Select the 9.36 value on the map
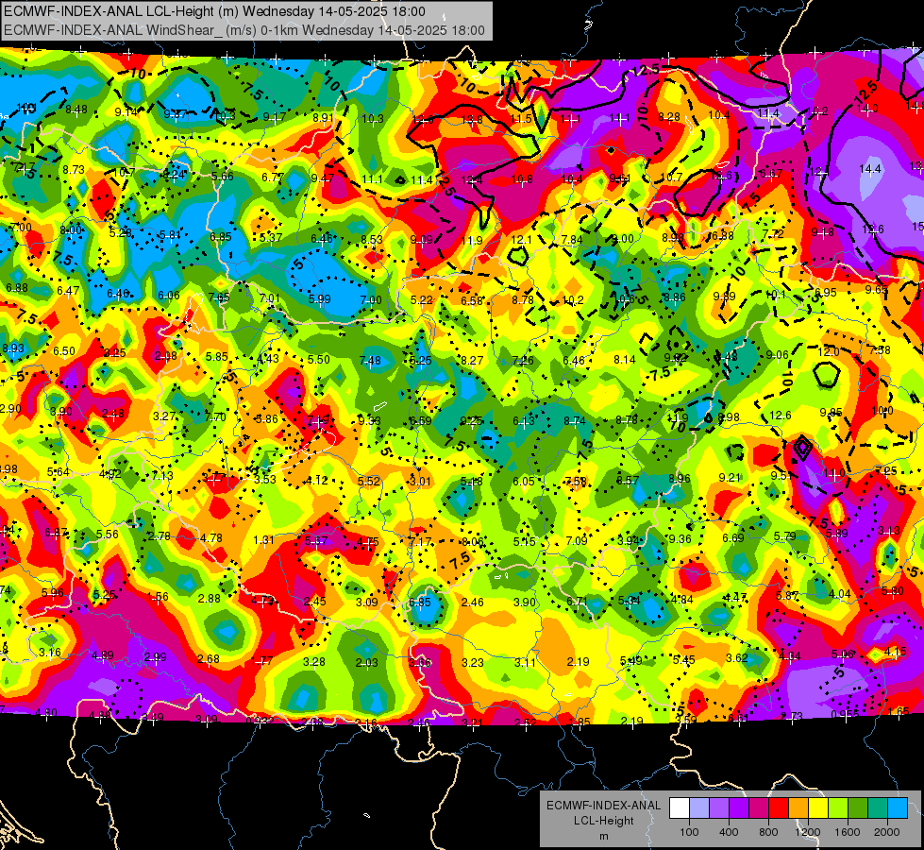This screenshot has height=850, width=924. 680,538
